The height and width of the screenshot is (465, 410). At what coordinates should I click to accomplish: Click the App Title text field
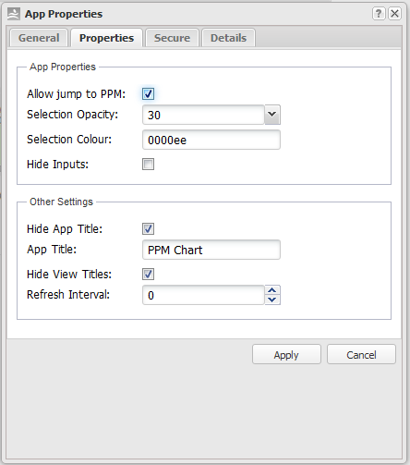pyautogui.click(x=211, y=250)
